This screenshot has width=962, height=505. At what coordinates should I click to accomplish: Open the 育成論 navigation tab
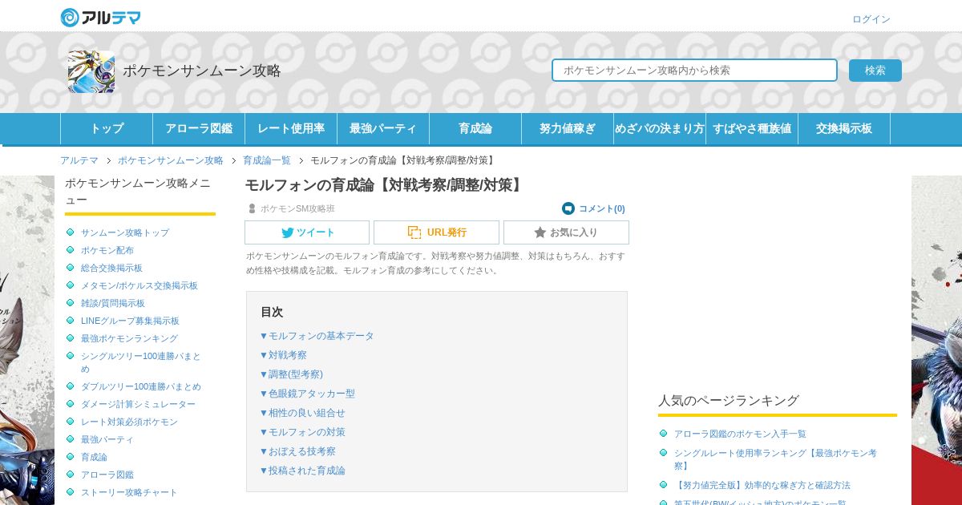[475, 128]
